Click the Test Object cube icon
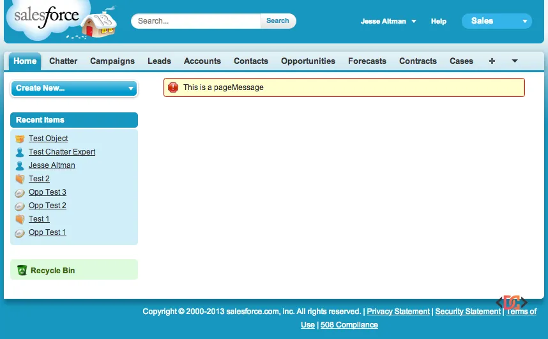Image resolution: width=548 pixels, height=339 pixels. coord(20,139)
